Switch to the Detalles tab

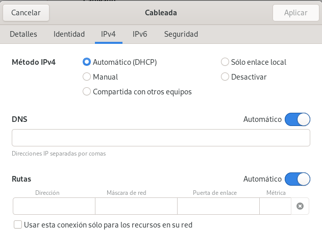click(x=23, y=34)
